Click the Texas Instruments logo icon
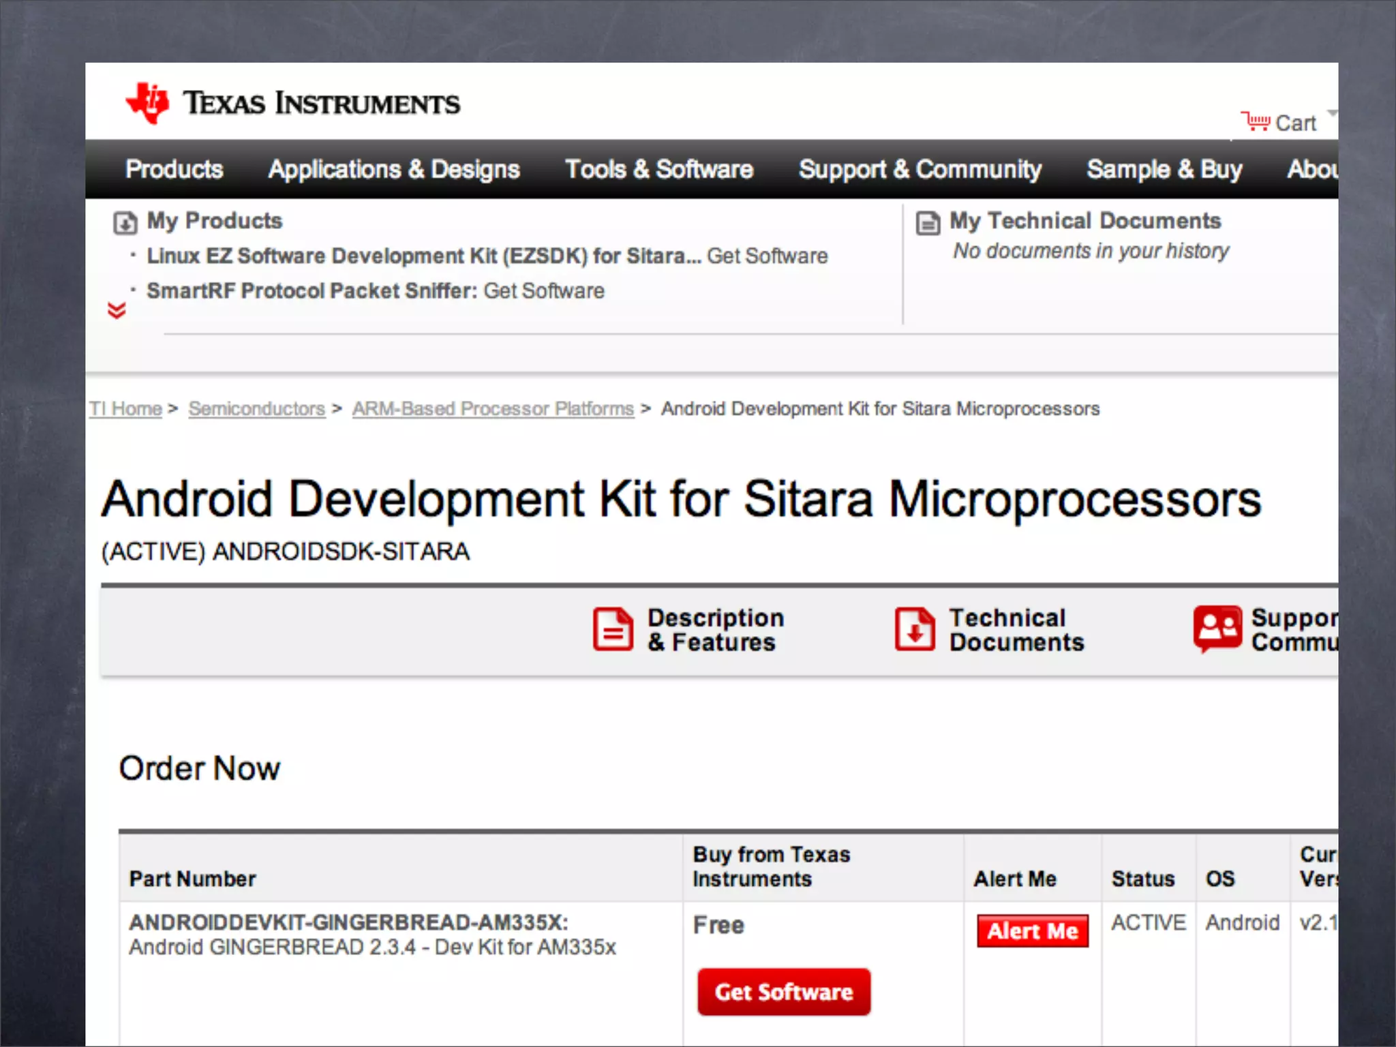1396x1047 pixels. point(147,104)
